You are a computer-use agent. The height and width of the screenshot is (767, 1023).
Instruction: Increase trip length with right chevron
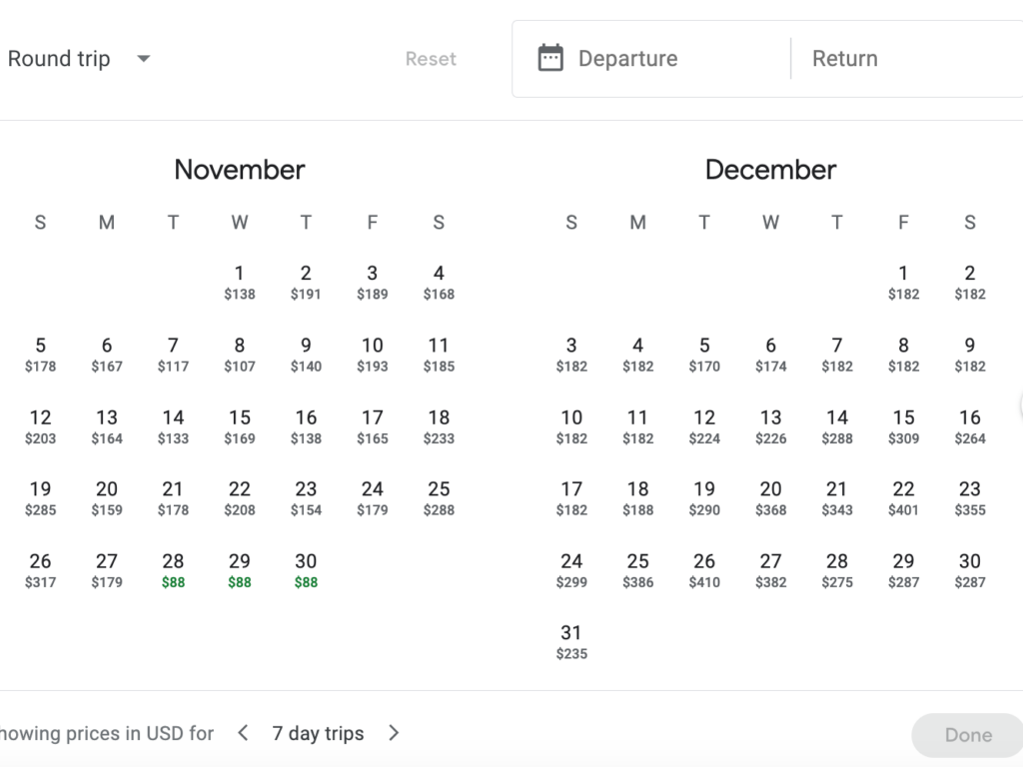pyautogui.click(x=394, y=733)
